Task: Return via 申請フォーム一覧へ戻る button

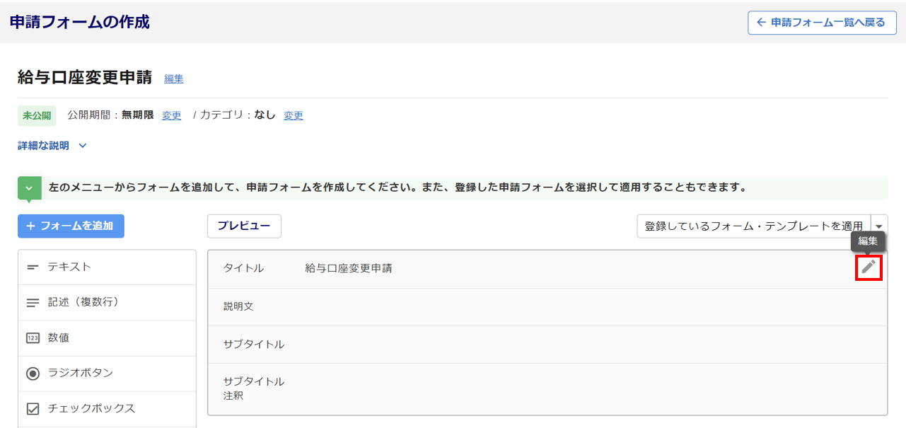Action: coord(821,23)
